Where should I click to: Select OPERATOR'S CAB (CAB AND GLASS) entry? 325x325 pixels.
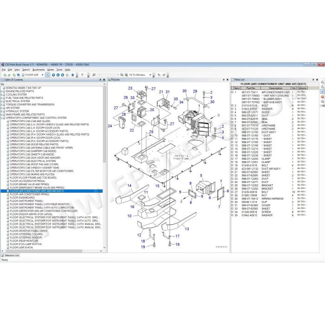click(30, 121)
